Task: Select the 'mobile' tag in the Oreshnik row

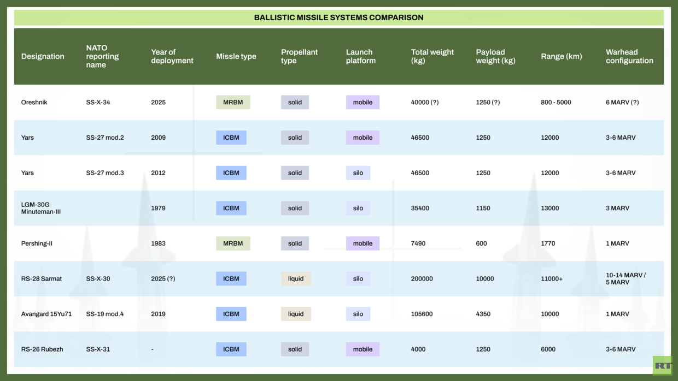Action: pos(363,102)
